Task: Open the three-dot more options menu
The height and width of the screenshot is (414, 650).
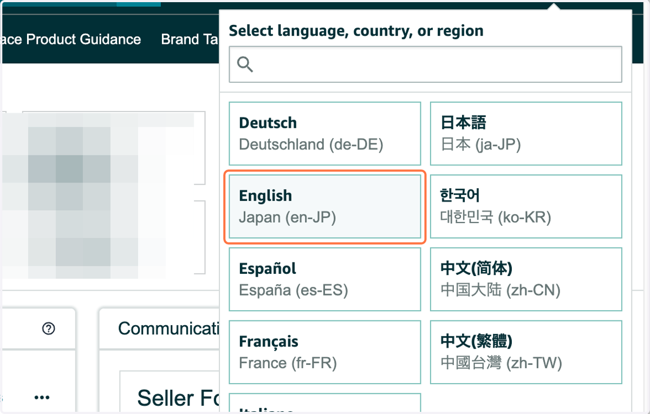Action: [x=42, y=398]
